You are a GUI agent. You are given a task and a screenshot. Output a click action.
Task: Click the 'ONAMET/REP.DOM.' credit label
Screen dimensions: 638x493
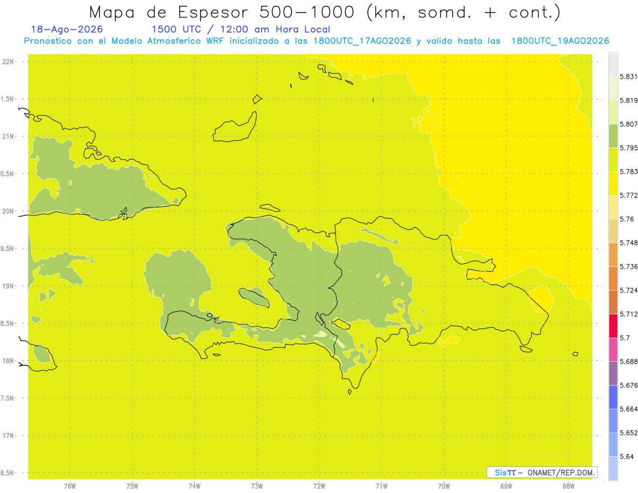560,472
